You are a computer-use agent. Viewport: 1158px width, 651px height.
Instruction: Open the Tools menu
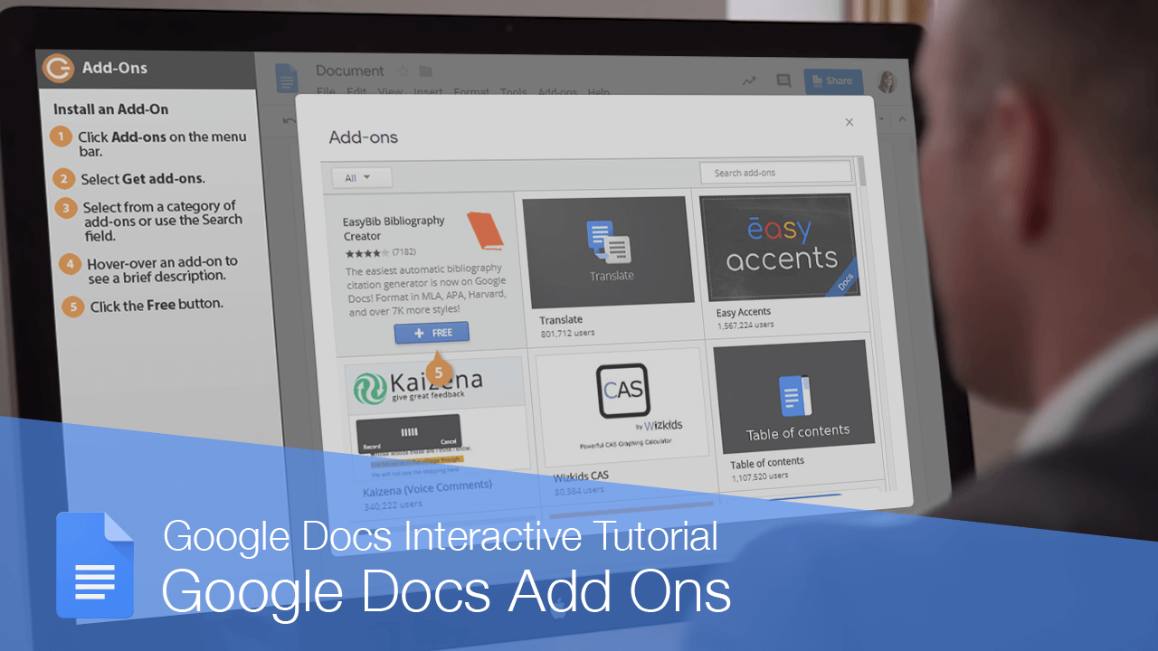tap(512, 92)
